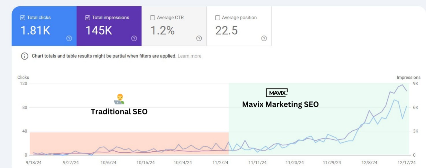
Task: Click the 22.5 average position value
Action: (227, 31)
